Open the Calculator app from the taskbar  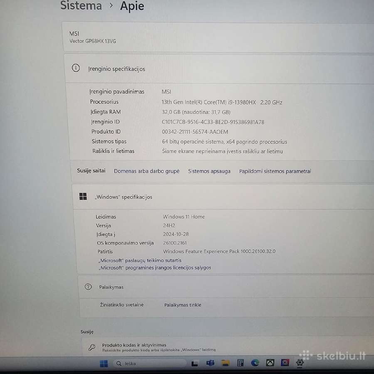tap(240, 363)
